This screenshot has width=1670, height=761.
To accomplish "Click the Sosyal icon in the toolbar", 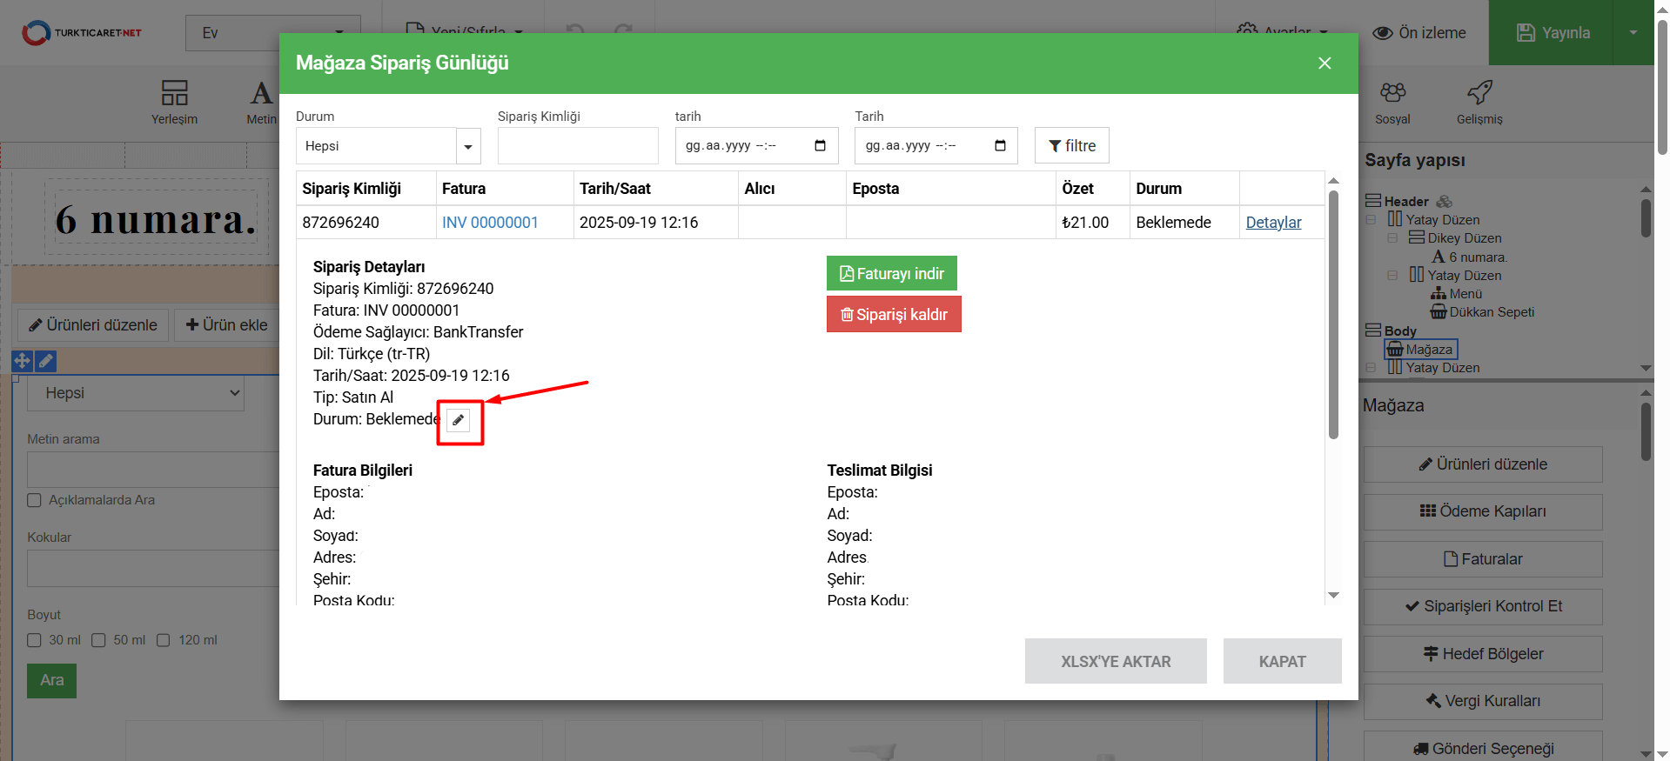I will coord(1392,92).
